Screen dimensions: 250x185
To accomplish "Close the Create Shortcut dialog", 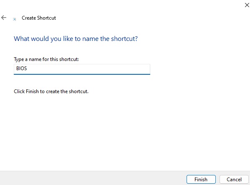I will 247,5.
